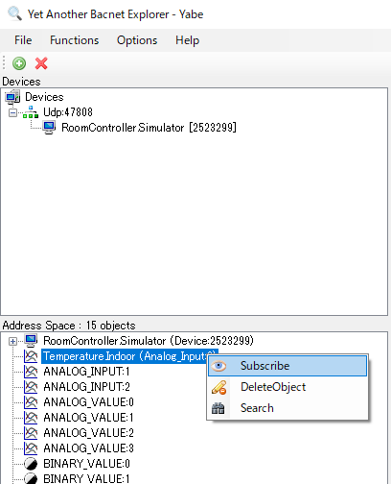Image resolution: width=391 pixels, height=484 pixels.
Task: Click the BINARY_VALUE:0 half-circle icon
Action: pos(31,464)
